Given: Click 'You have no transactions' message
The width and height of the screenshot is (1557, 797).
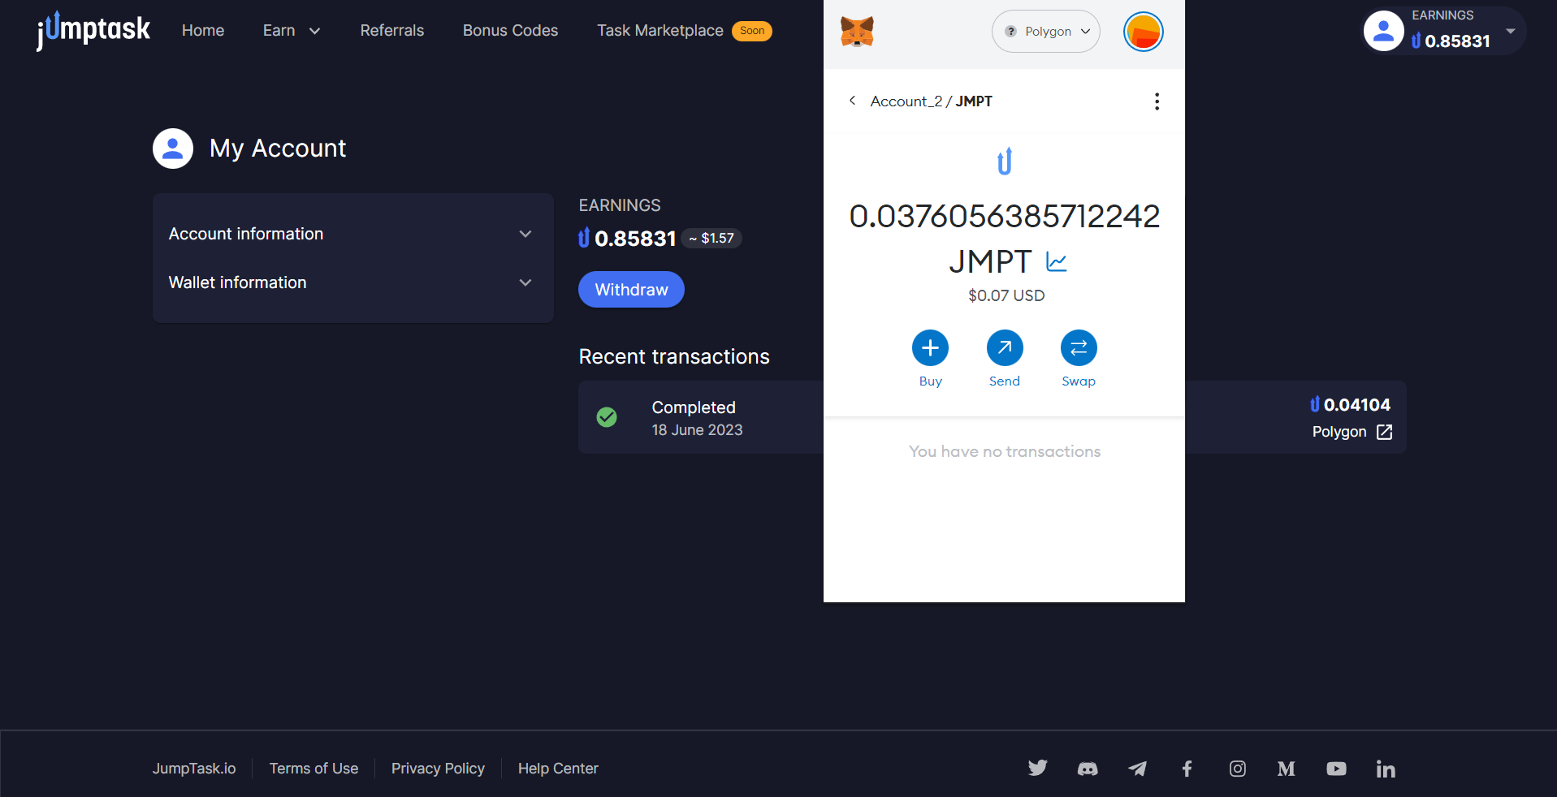Looking at the screenshot, I should (1005, 451).
